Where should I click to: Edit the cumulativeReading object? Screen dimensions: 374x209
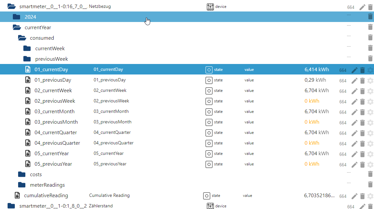click(355, 196)
